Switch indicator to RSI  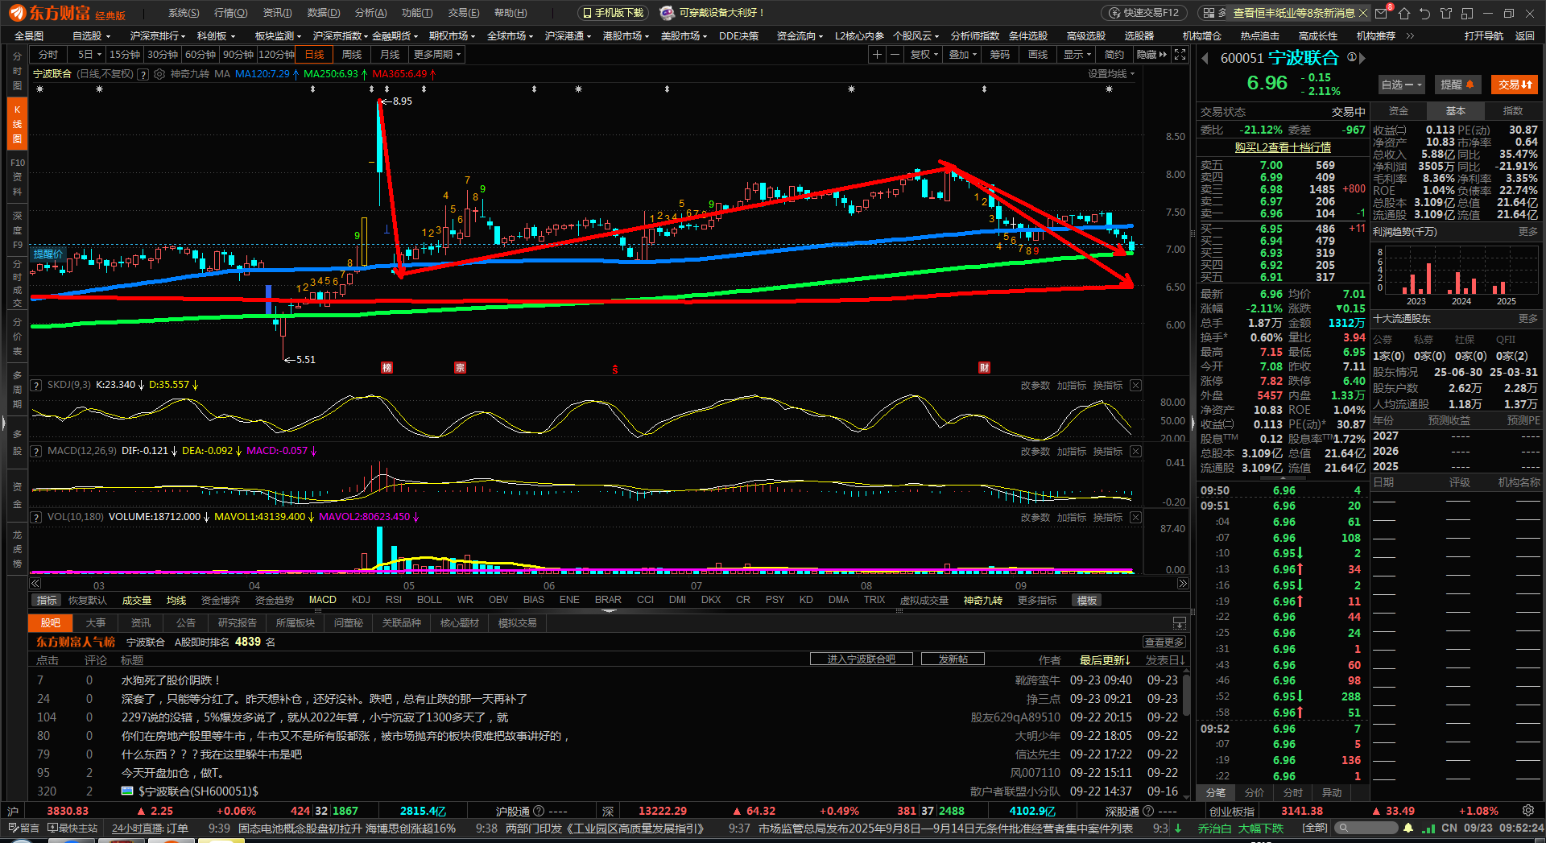click(x=394, y=600)
